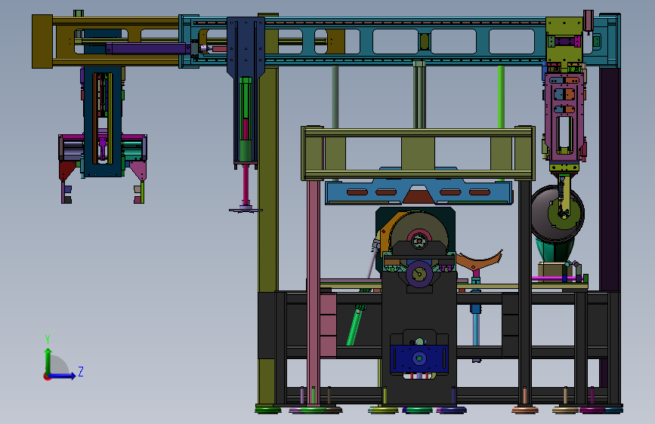Select the pink stacked blocks on the lower frame
This screenshot has height=424, width=655.
point(328,325)
